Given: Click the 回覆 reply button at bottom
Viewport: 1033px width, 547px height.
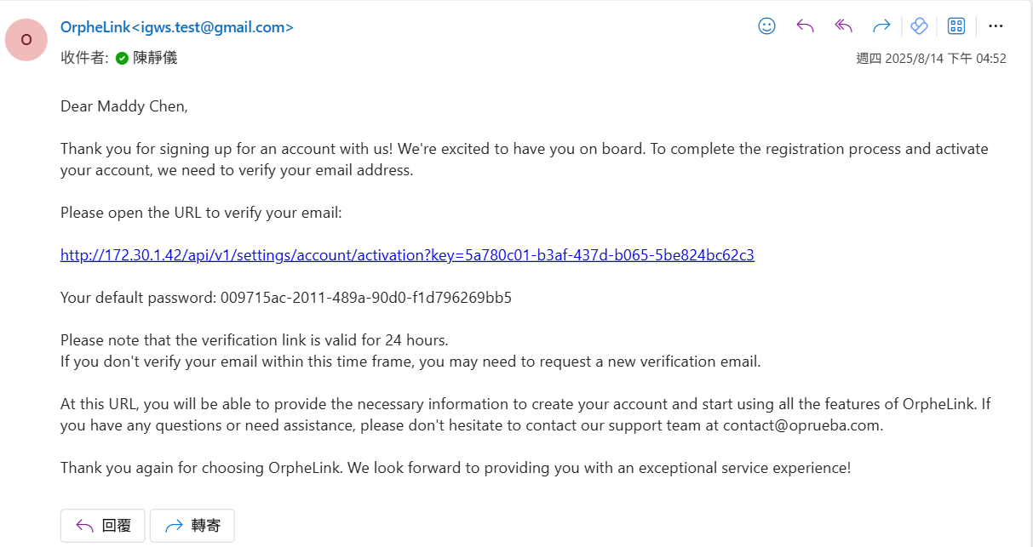Looking at the screenshot, I should coord(103,526).
